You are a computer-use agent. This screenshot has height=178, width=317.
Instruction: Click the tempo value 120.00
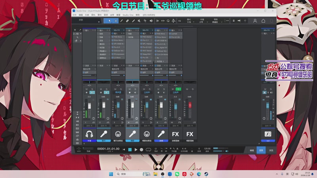point(207,149)
